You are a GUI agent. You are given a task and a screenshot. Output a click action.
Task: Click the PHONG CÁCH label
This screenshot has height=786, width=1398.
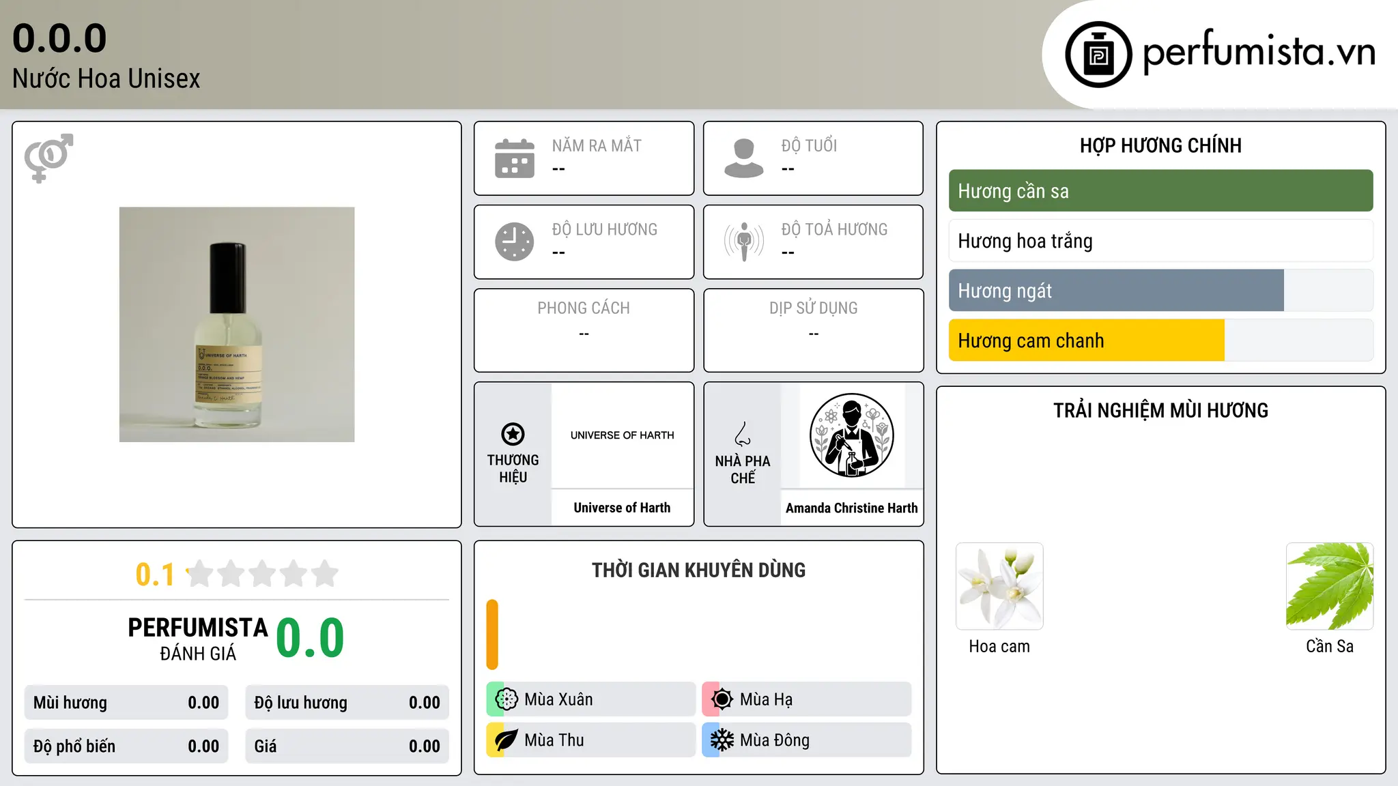584,308
